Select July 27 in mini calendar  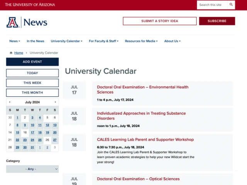point(55,140)
